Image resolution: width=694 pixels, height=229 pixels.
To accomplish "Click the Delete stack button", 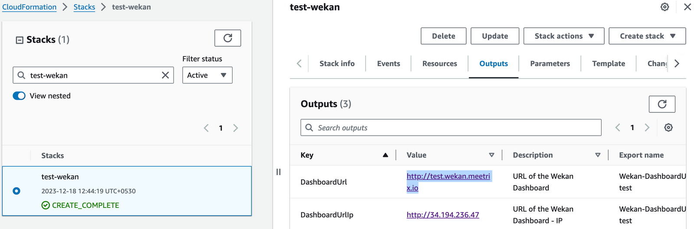I will [x=444, y=36].
